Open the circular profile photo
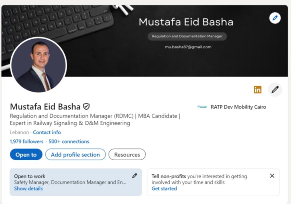Image resolution: width=291 pixels, height=204 pixels. pyautogui.click(x=38, y=65)
